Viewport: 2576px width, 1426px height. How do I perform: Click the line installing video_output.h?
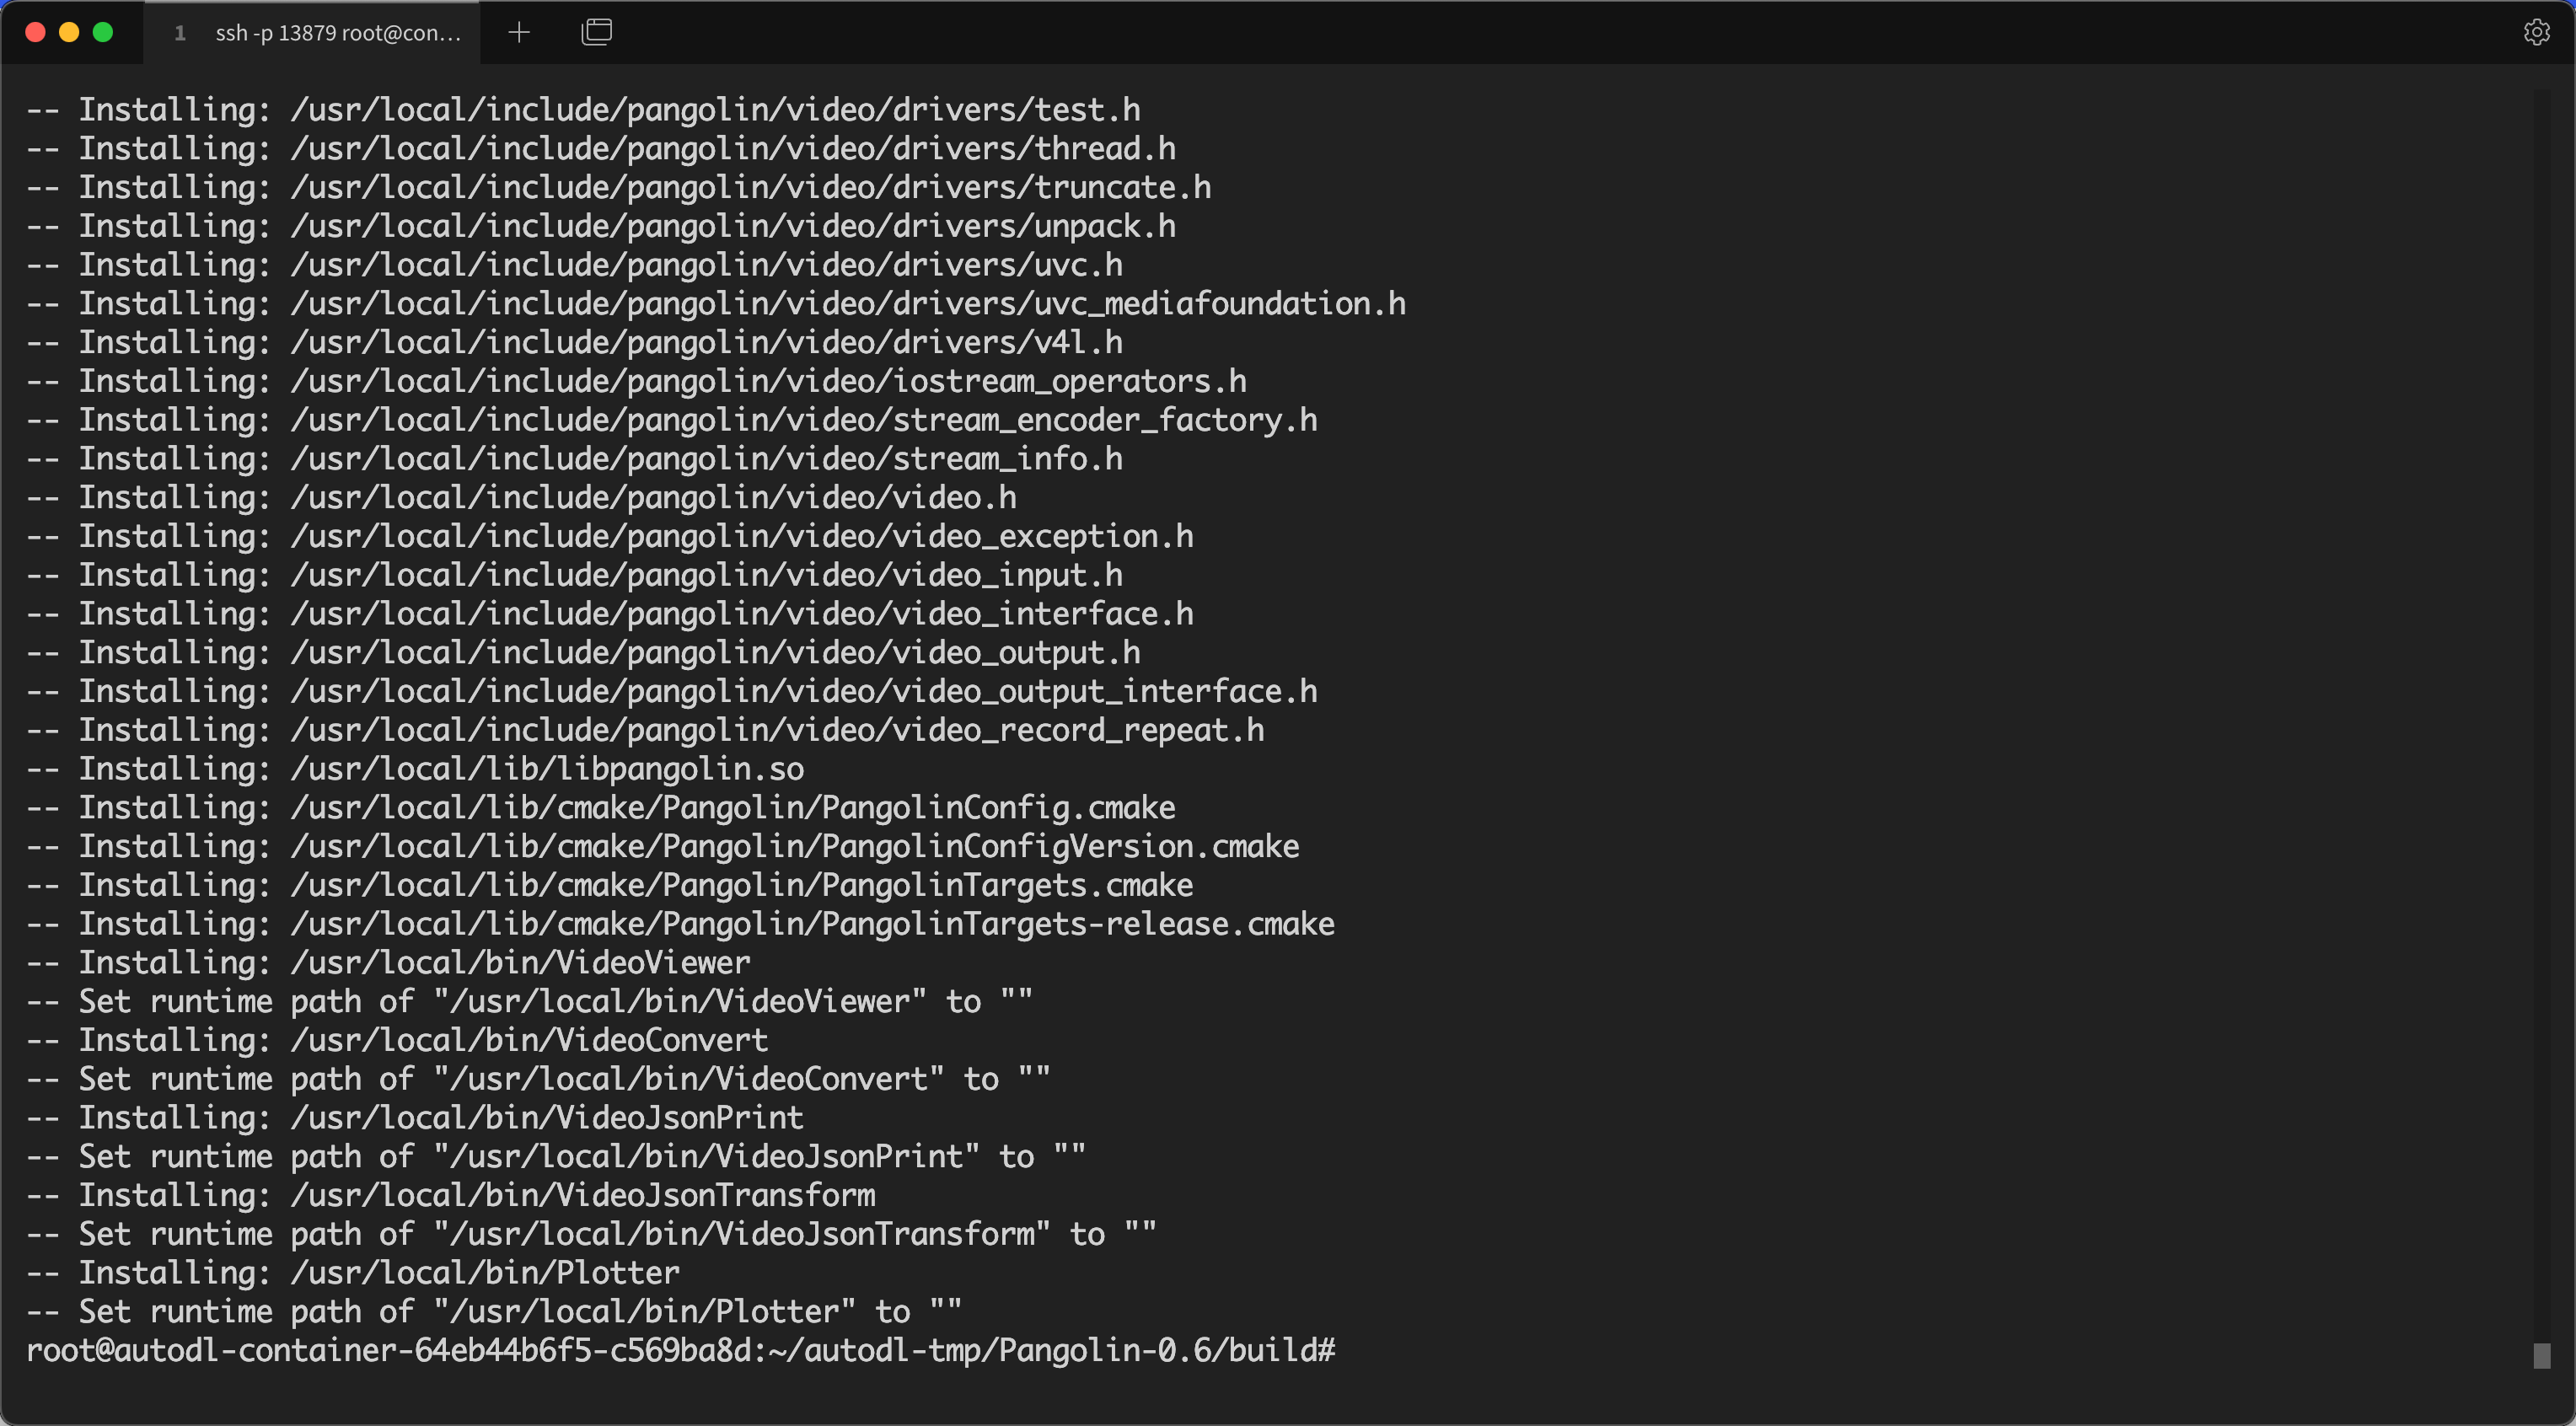tap(583, 653)
